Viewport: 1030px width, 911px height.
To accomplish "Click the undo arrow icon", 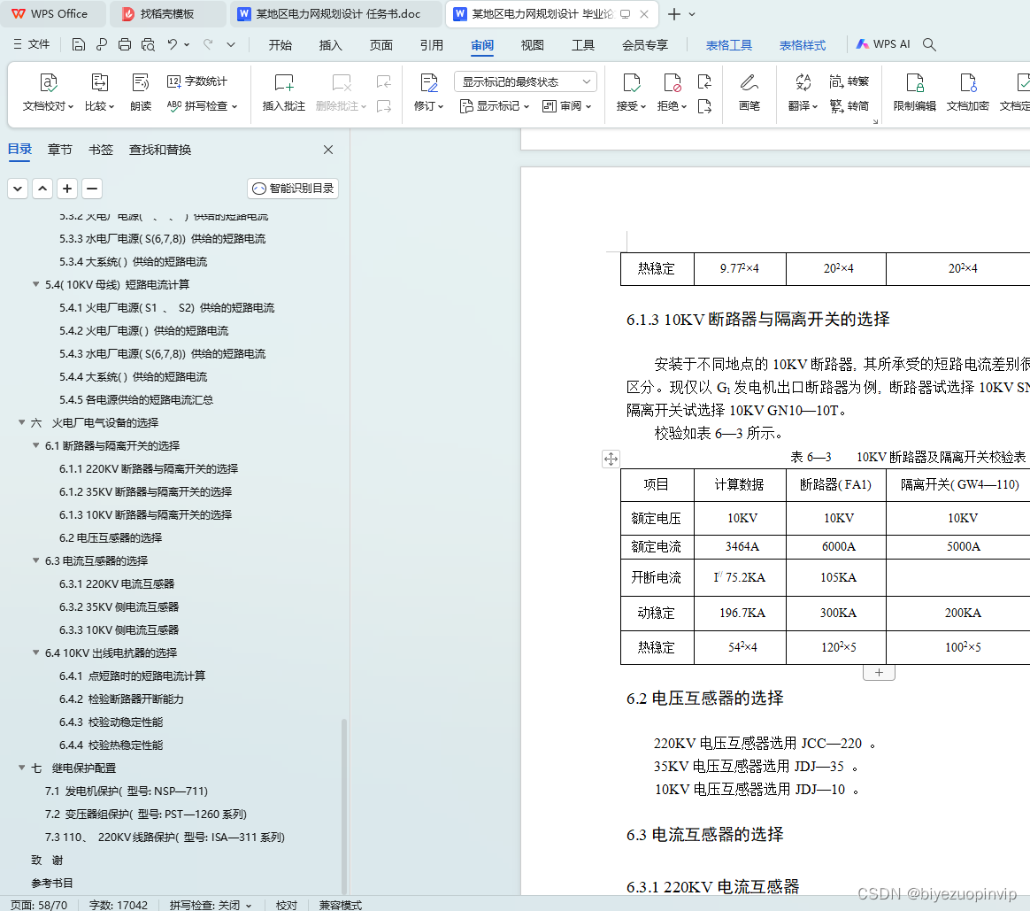I will [172, 44].
